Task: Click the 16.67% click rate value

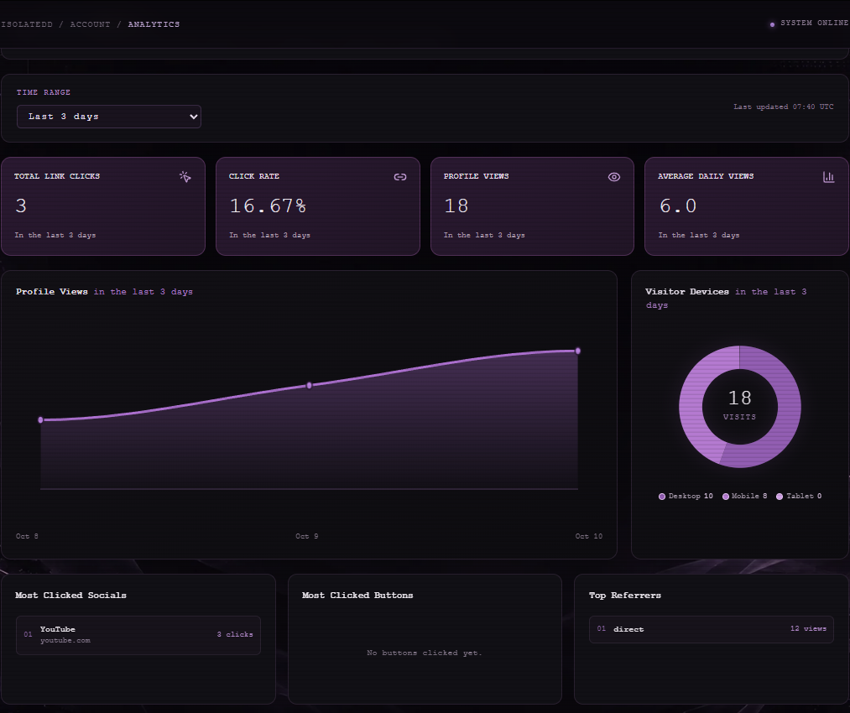Action: pos(268,206)
